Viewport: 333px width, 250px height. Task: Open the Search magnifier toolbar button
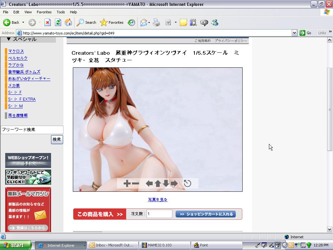point(86,22)
